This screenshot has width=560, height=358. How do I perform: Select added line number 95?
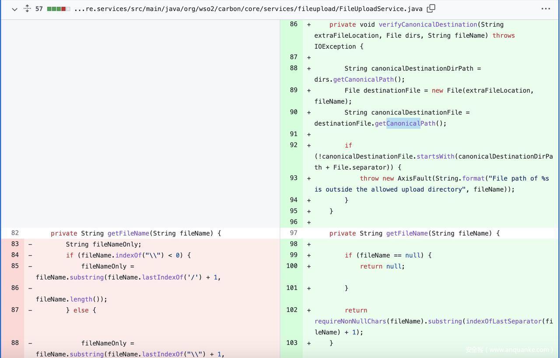click(294, 211)
